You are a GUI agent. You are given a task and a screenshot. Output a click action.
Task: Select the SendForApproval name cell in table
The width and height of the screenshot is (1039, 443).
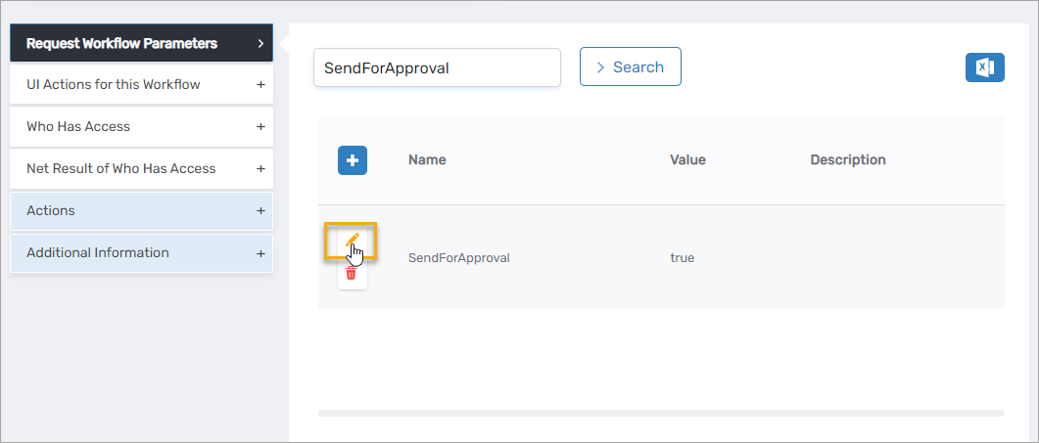(x=459, y=258)
